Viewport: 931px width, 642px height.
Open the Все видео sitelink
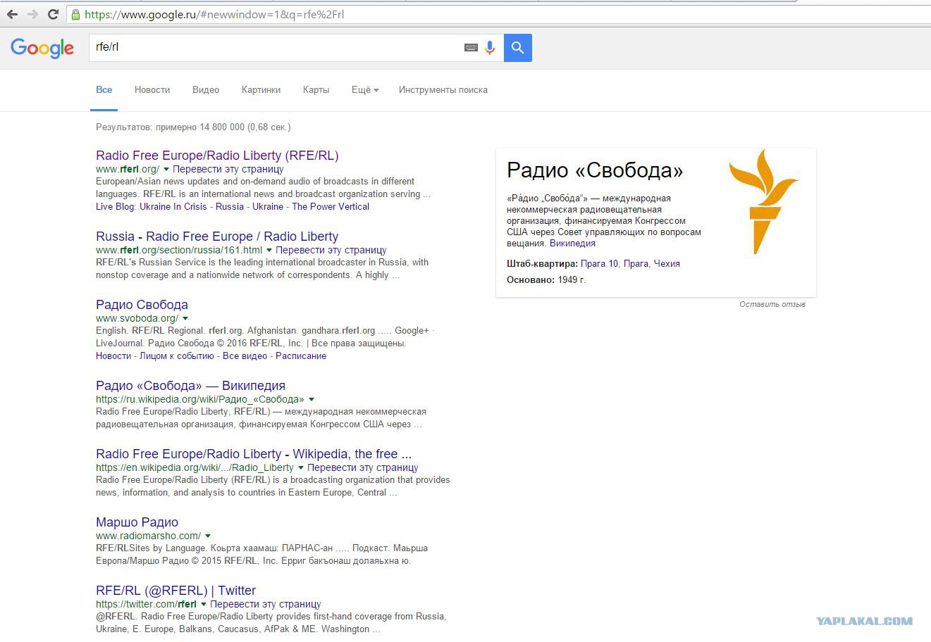245,356
